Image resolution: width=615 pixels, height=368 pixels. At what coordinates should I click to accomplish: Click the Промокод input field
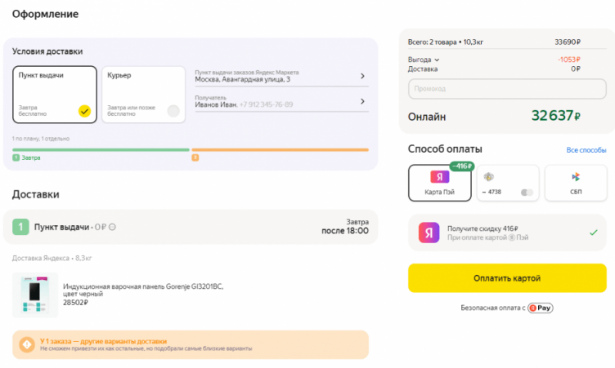click(506, 88)
